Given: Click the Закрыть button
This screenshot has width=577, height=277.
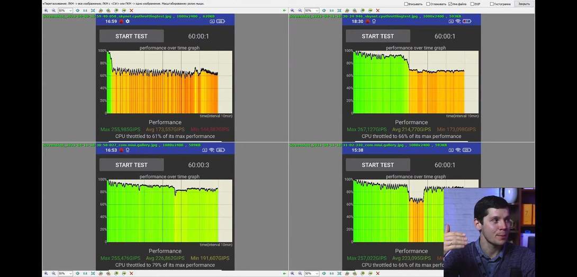Looking at the screenshot, I should [x=524, y=4].
